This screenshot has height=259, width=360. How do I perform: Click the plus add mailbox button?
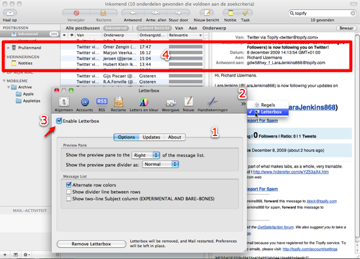(5, 254)
